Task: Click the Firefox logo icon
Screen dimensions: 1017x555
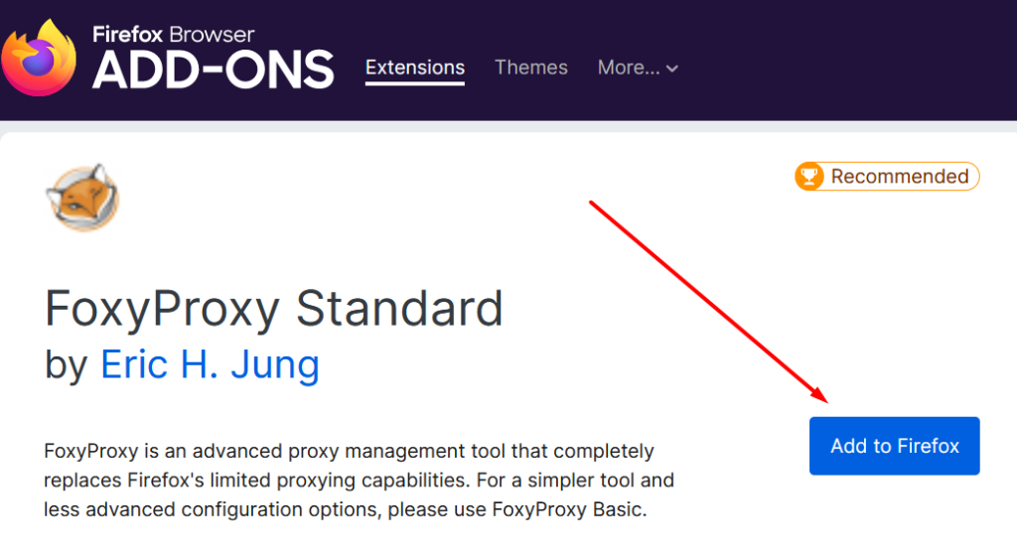Action: click(39, 57)
